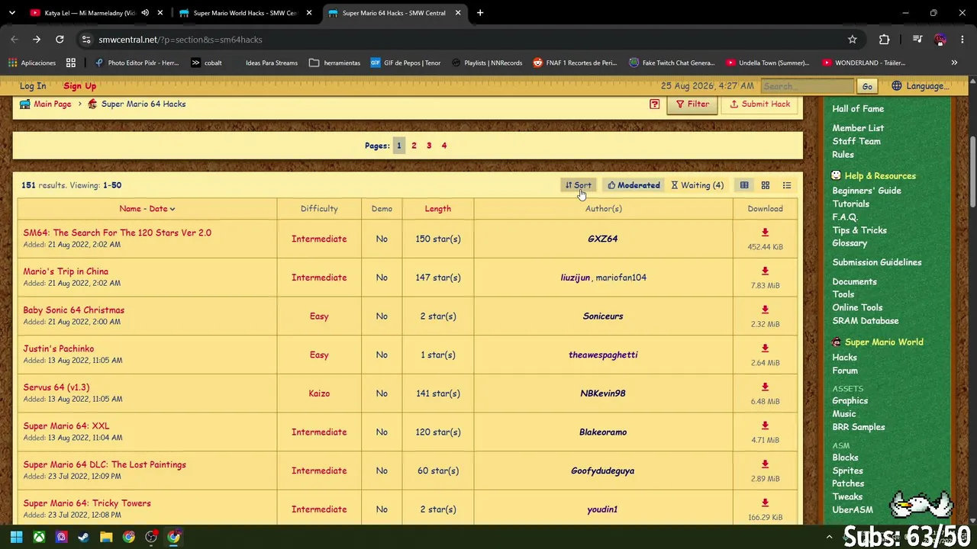977x549 pixels.
Task: Sort the table by Length column
Action: (438, 209)
